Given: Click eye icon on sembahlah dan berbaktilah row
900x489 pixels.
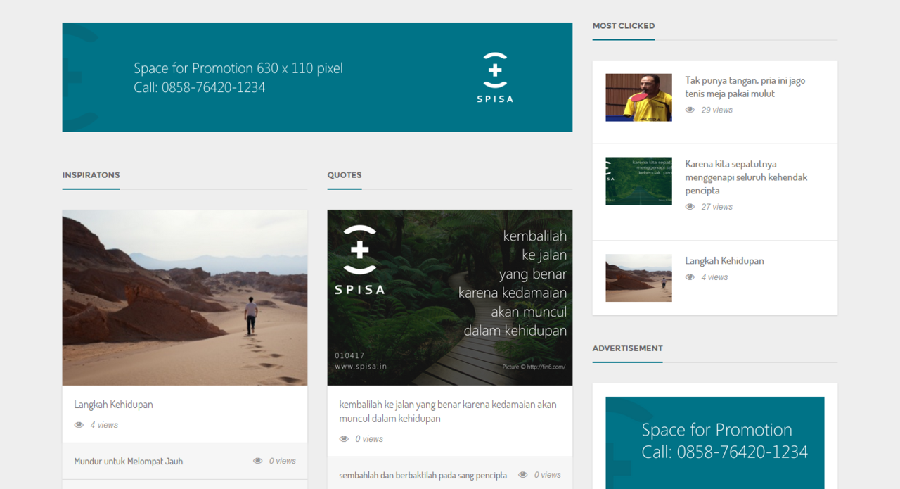Looking at the screenshot, I should (x=523, y=475).
